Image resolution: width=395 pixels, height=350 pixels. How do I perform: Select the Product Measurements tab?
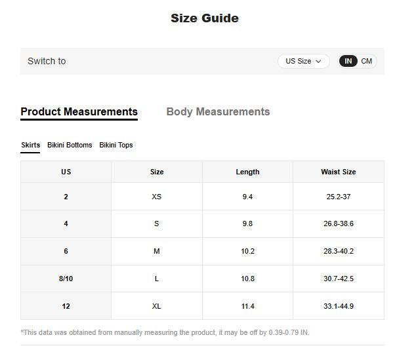tap(79, 111)
